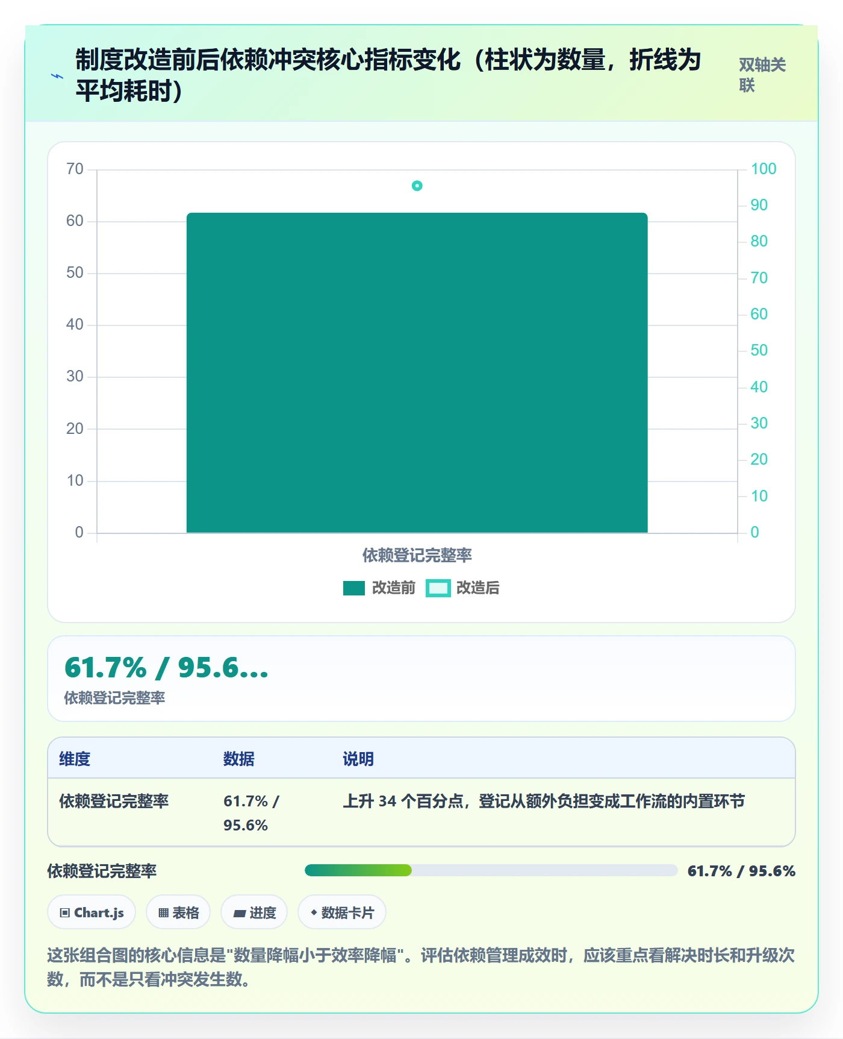843x1039 pixels.
Task: Click the explanation cell starting 上升 34 个百分点
Action: (544, 801)
